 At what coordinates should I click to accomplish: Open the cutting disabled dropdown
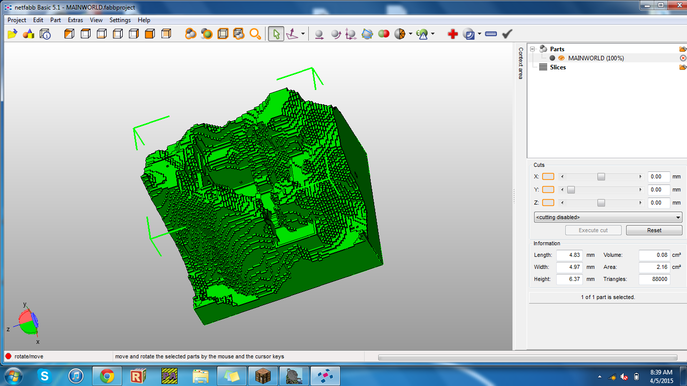(608, 217)
